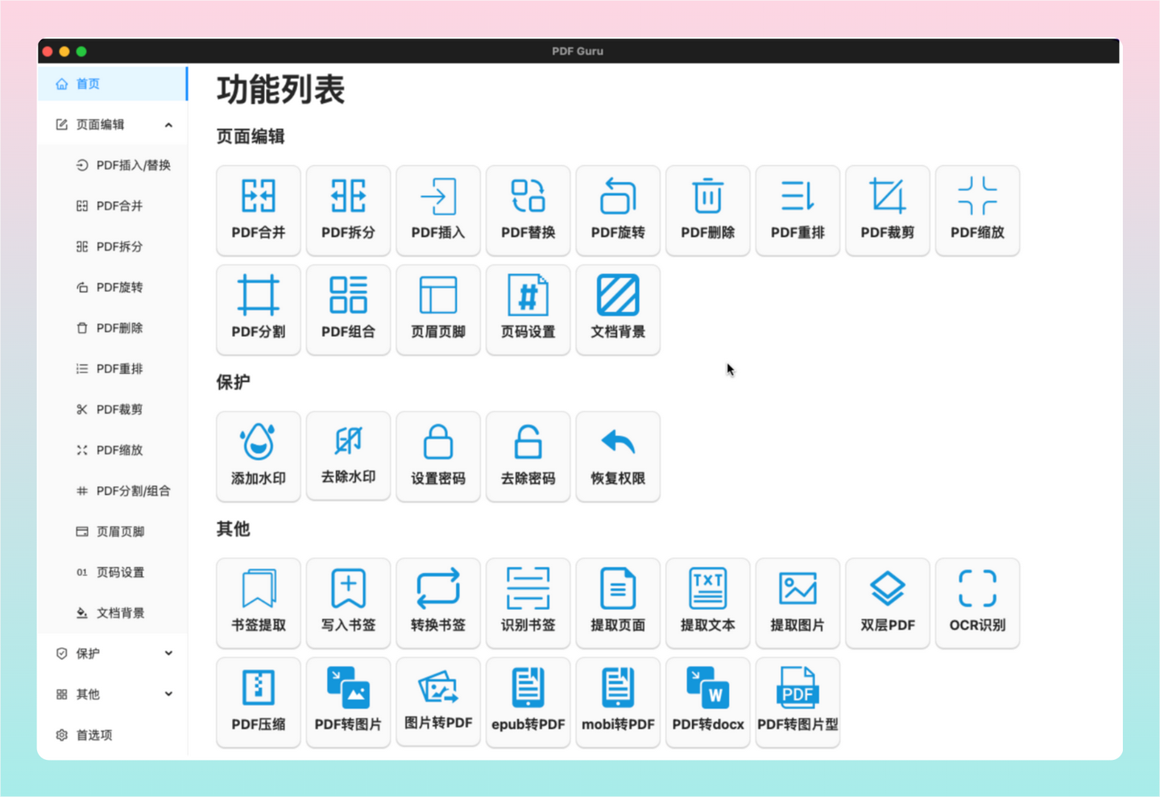Open the 书签提取 tool card
Viewport: 1160px width, 797px height.
coord(259,604)
